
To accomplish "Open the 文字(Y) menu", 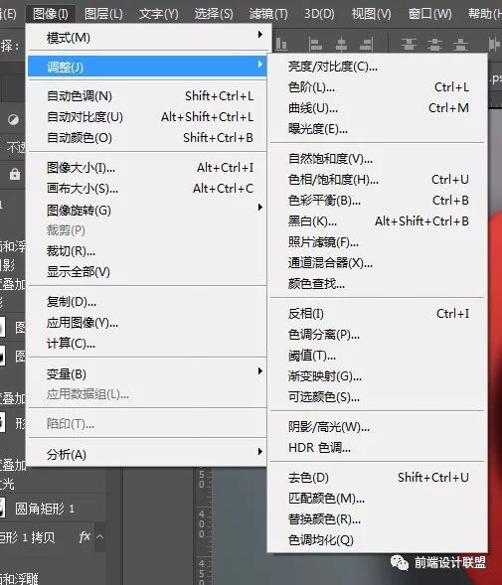I will 158,14.
